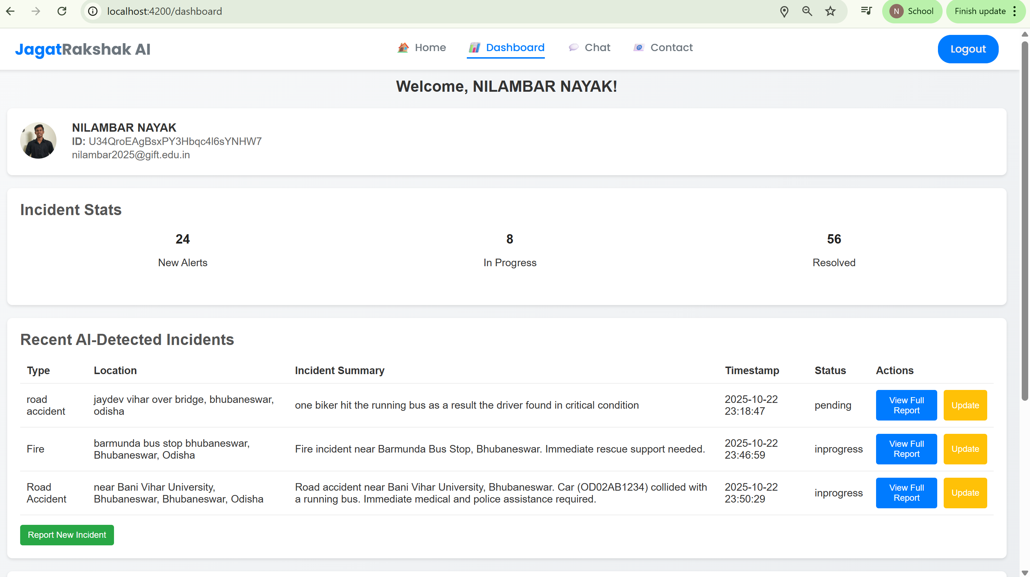Image resolution: width=1030 pixels, height=577 pixels.
Task: Click the Report New Incident button
Action: 67,535
